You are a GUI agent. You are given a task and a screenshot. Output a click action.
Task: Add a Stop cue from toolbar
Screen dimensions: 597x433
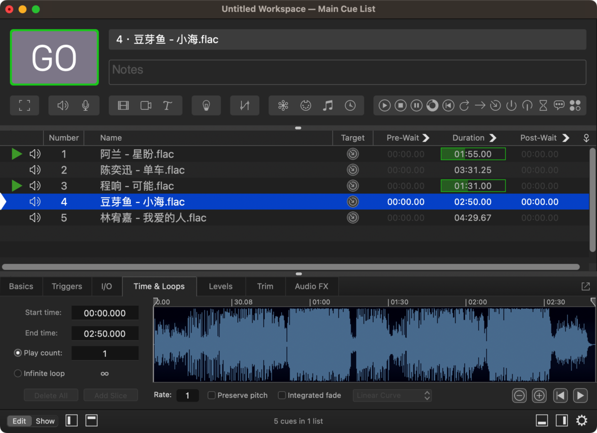point(400,105)
